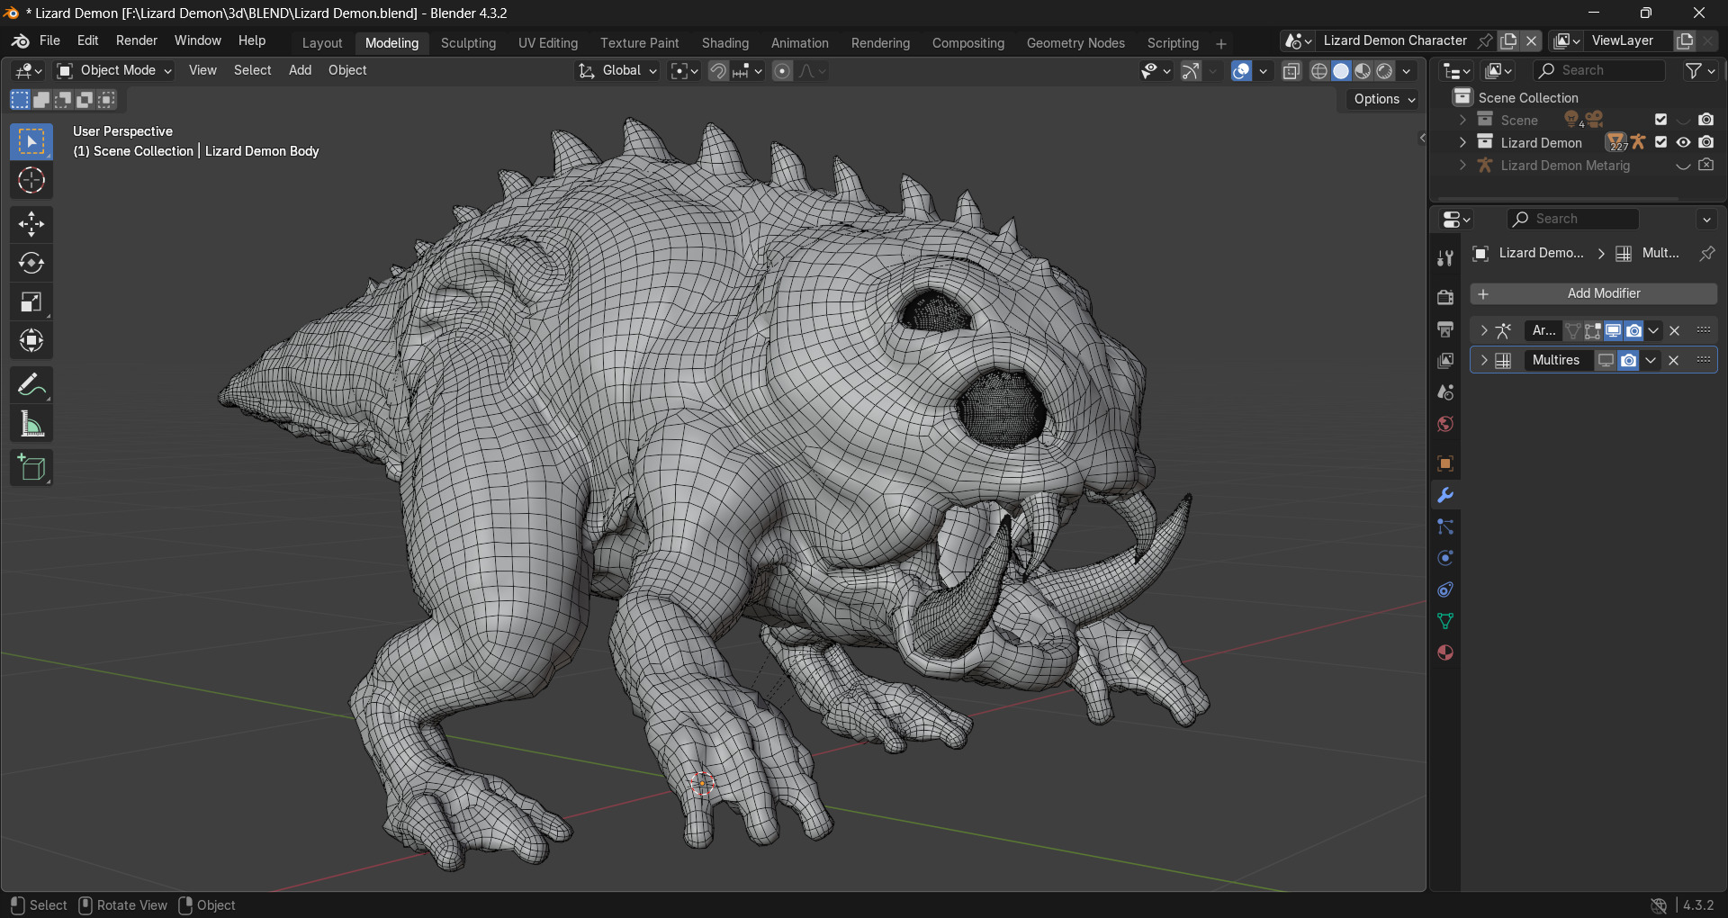Open the Physics properties tab
The width and height of the screenshot is (1728, 918).
tap(1445, 558)
